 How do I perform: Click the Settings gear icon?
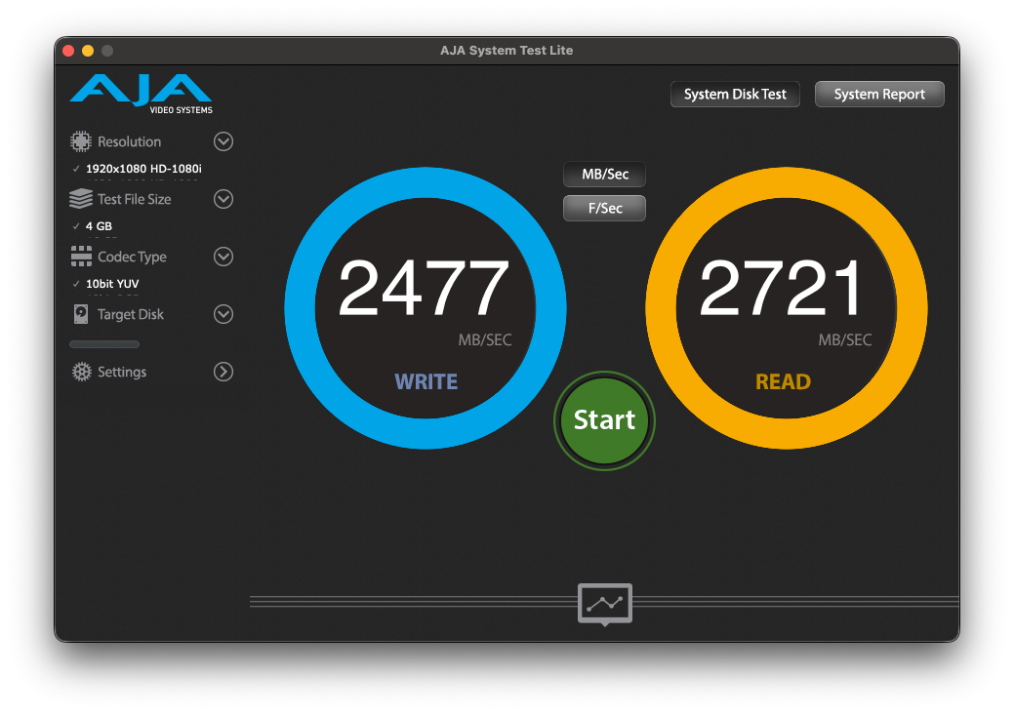point(81,372)
